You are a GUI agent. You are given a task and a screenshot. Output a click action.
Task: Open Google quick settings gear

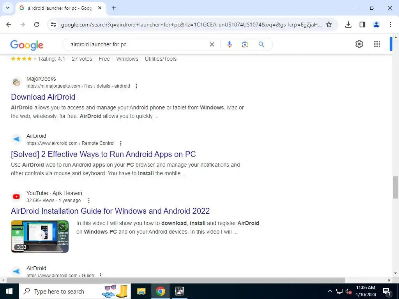[x=359, y=44]
